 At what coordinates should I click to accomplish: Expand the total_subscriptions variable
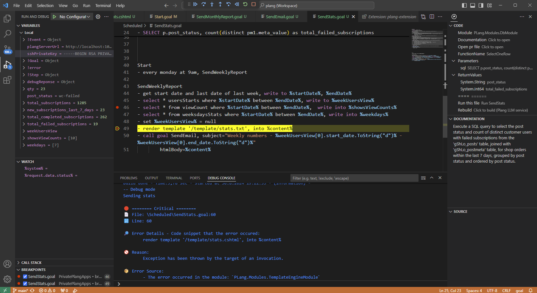[x=24, y=103]
